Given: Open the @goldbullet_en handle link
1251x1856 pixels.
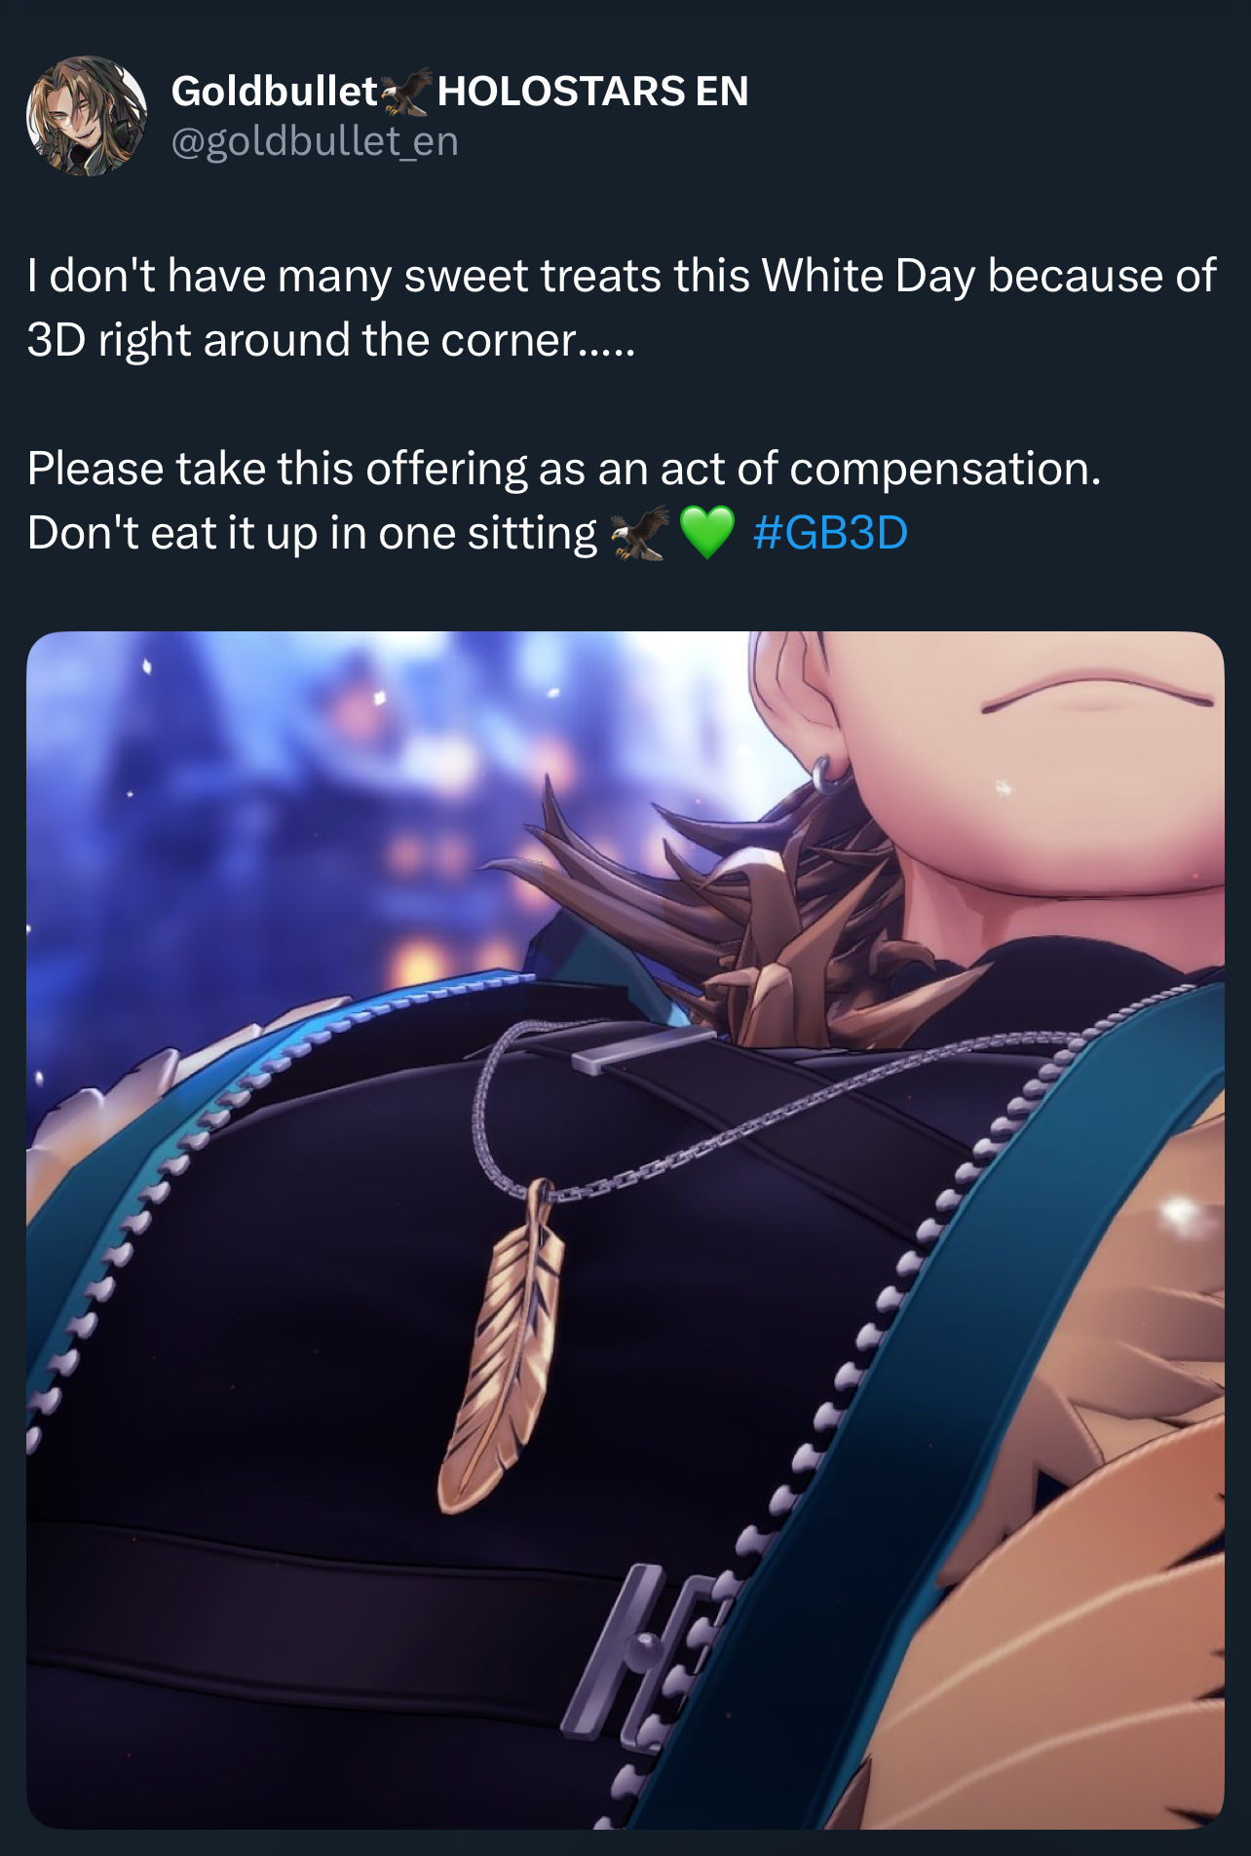Looking at the screenshot, I should click(315, 142).
